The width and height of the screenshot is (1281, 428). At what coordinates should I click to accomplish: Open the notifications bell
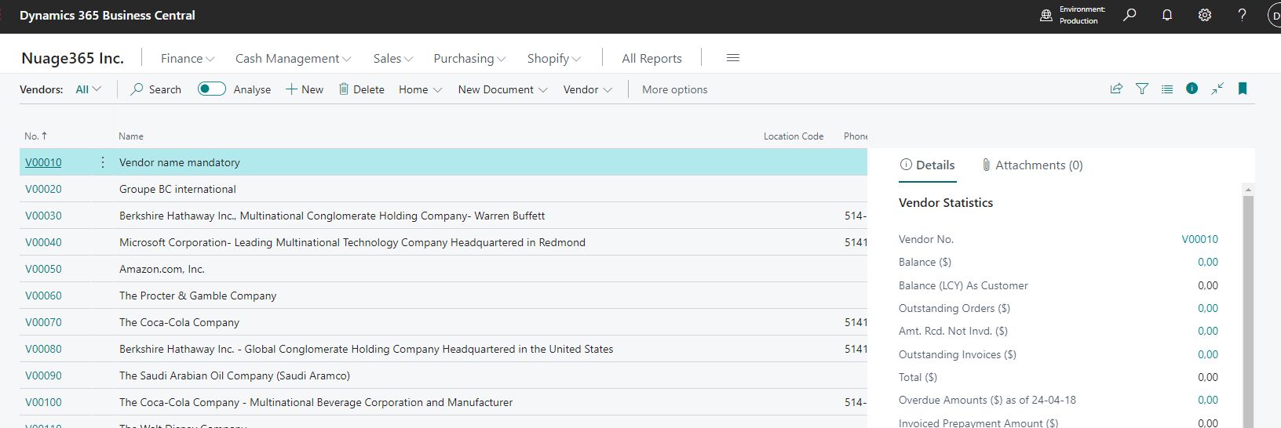[1167, 15]
